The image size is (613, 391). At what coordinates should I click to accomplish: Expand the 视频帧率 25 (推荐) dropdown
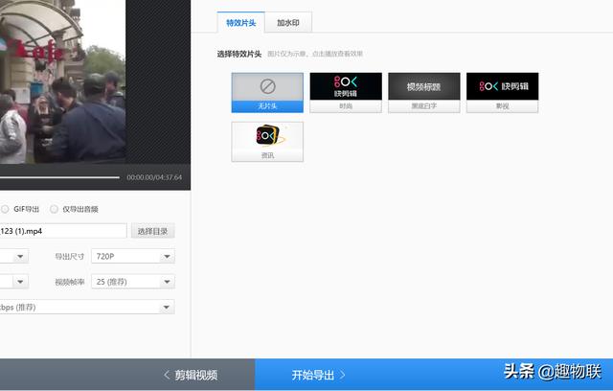pyautogui.click(x=132, y=282)
